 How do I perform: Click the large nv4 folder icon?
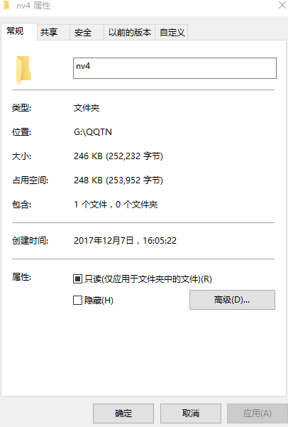23,70
